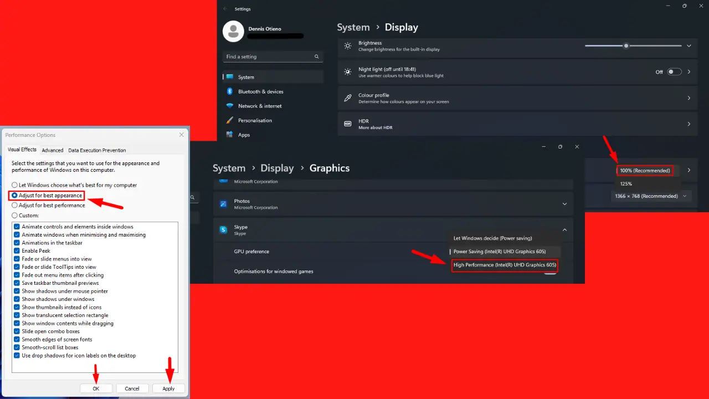This screenshot has width=709, height=399.
Task: Choose High Performance (Intel UHD Graphics 605)
Action: click(505, 265)
